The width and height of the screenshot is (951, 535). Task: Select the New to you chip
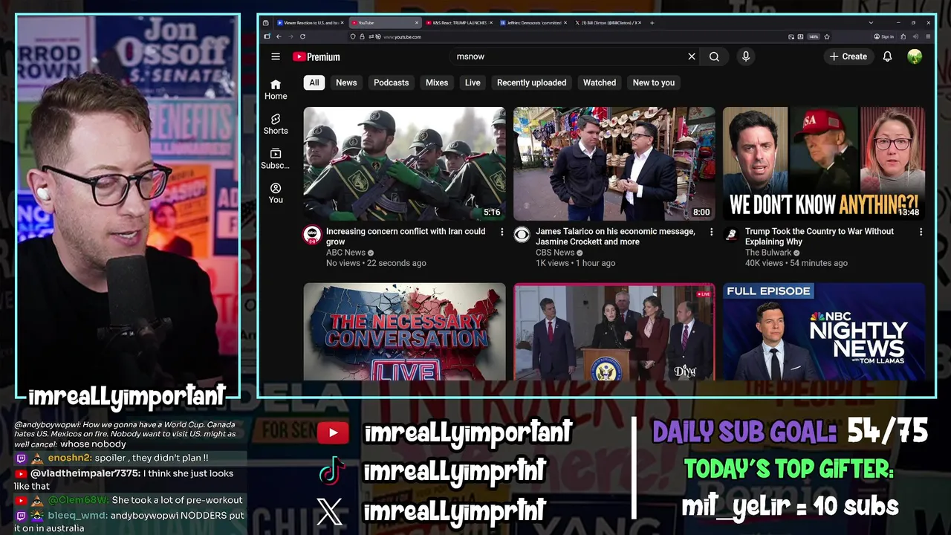[654, 82]
